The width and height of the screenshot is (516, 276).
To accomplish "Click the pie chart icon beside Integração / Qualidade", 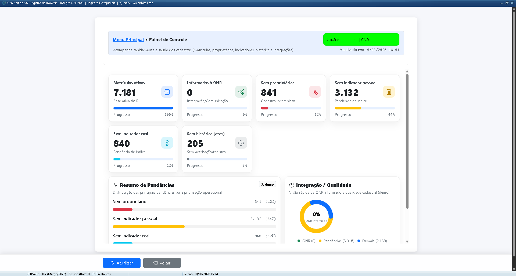I will pyautogui.click(x=292, y=185).
